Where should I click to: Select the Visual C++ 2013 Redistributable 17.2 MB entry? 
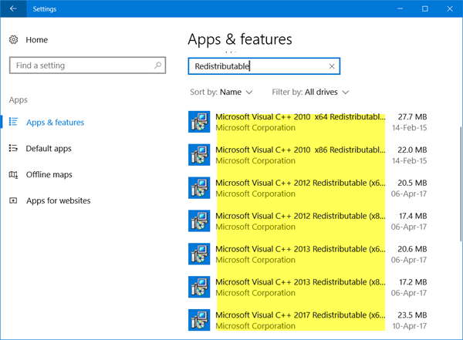pos(300,288)
